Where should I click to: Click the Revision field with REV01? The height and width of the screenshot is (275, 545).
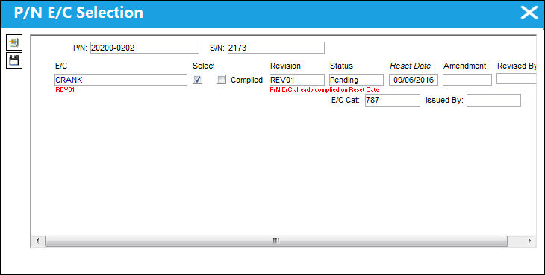pos(297,80)
